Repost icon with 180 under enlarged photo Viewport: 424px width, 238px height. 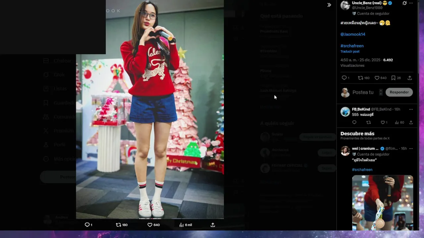(x=122, y=225)
